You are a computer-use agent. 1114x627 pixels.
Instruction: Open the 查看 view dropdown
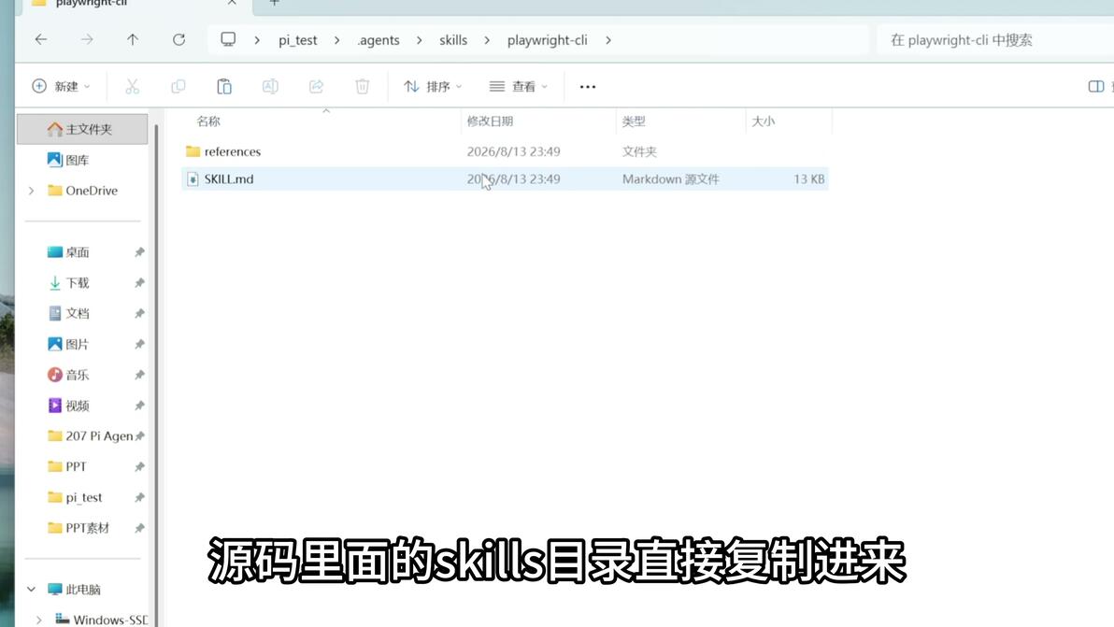[x=519, y=87]
